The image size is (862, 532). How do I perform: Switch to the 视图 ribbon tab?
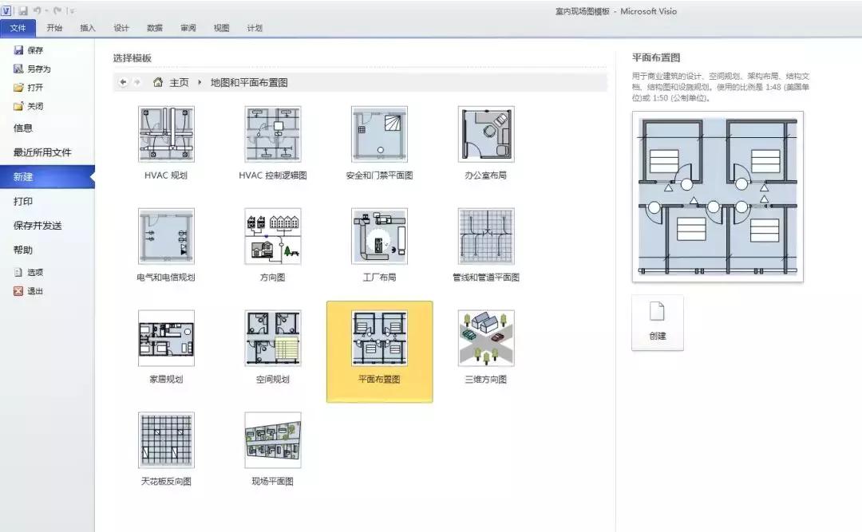(221, 28)
